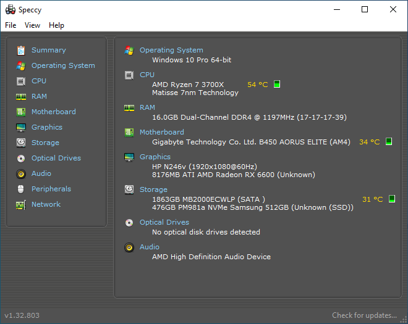Click the motherboard 34 °C status indicator
The image size is (408, 324).
pyautogui.click(x=389, y=141)
